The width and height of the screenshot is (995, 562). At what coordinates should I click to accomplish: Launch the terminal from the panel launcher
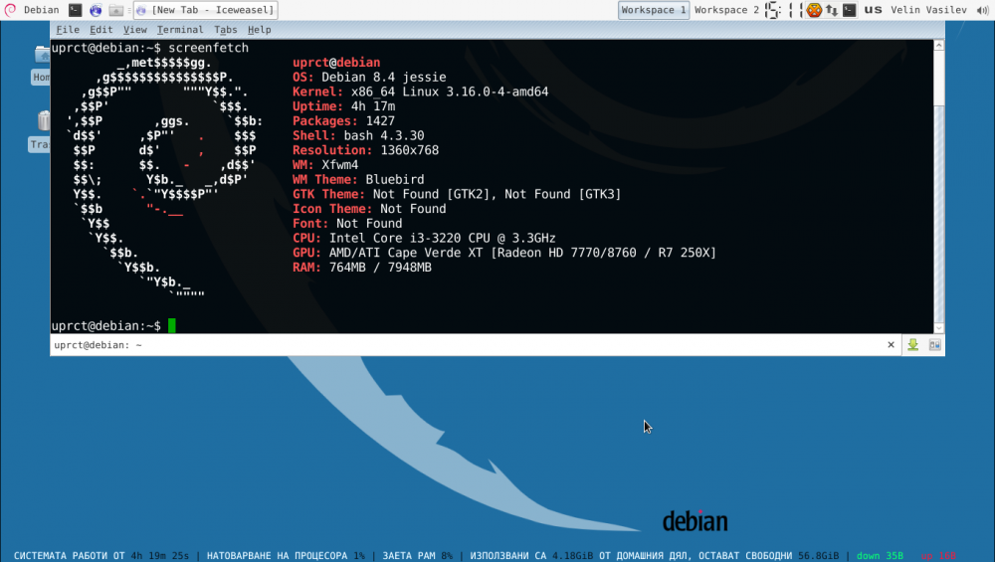75,10
